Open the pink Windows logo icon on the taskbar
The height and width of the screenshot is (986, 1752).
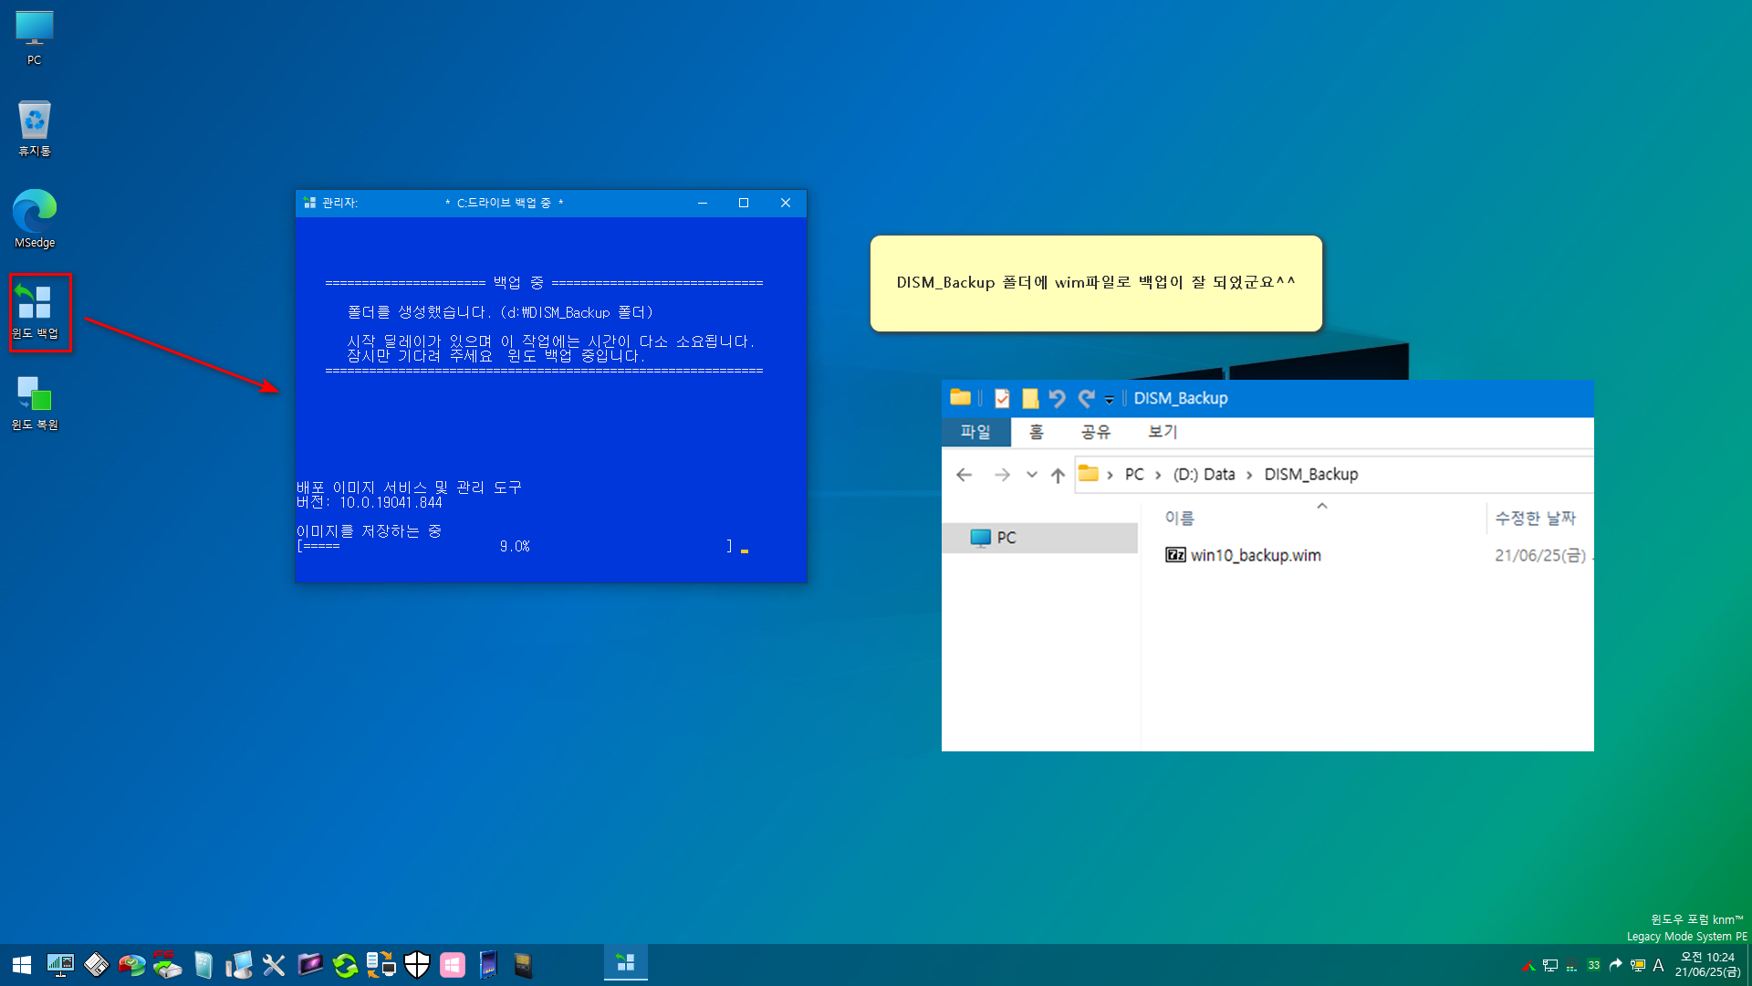coord(453,964)
